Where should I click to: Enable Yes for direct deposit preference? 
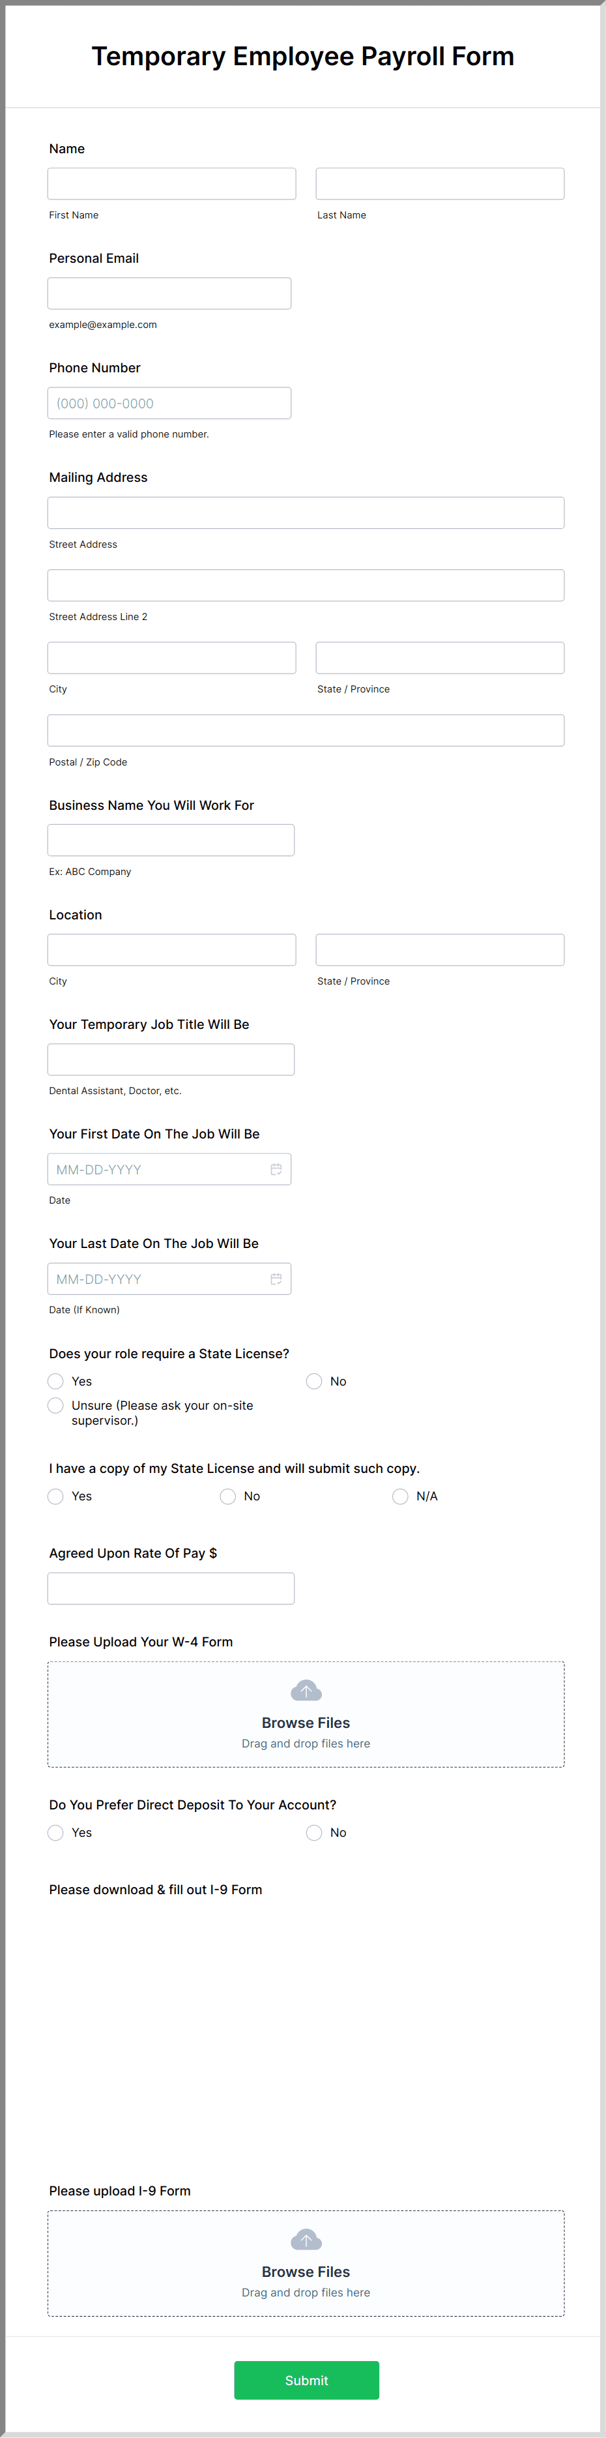click(55, 1832)
